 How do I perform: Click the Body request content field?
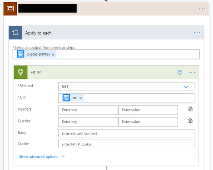point(126,133)
